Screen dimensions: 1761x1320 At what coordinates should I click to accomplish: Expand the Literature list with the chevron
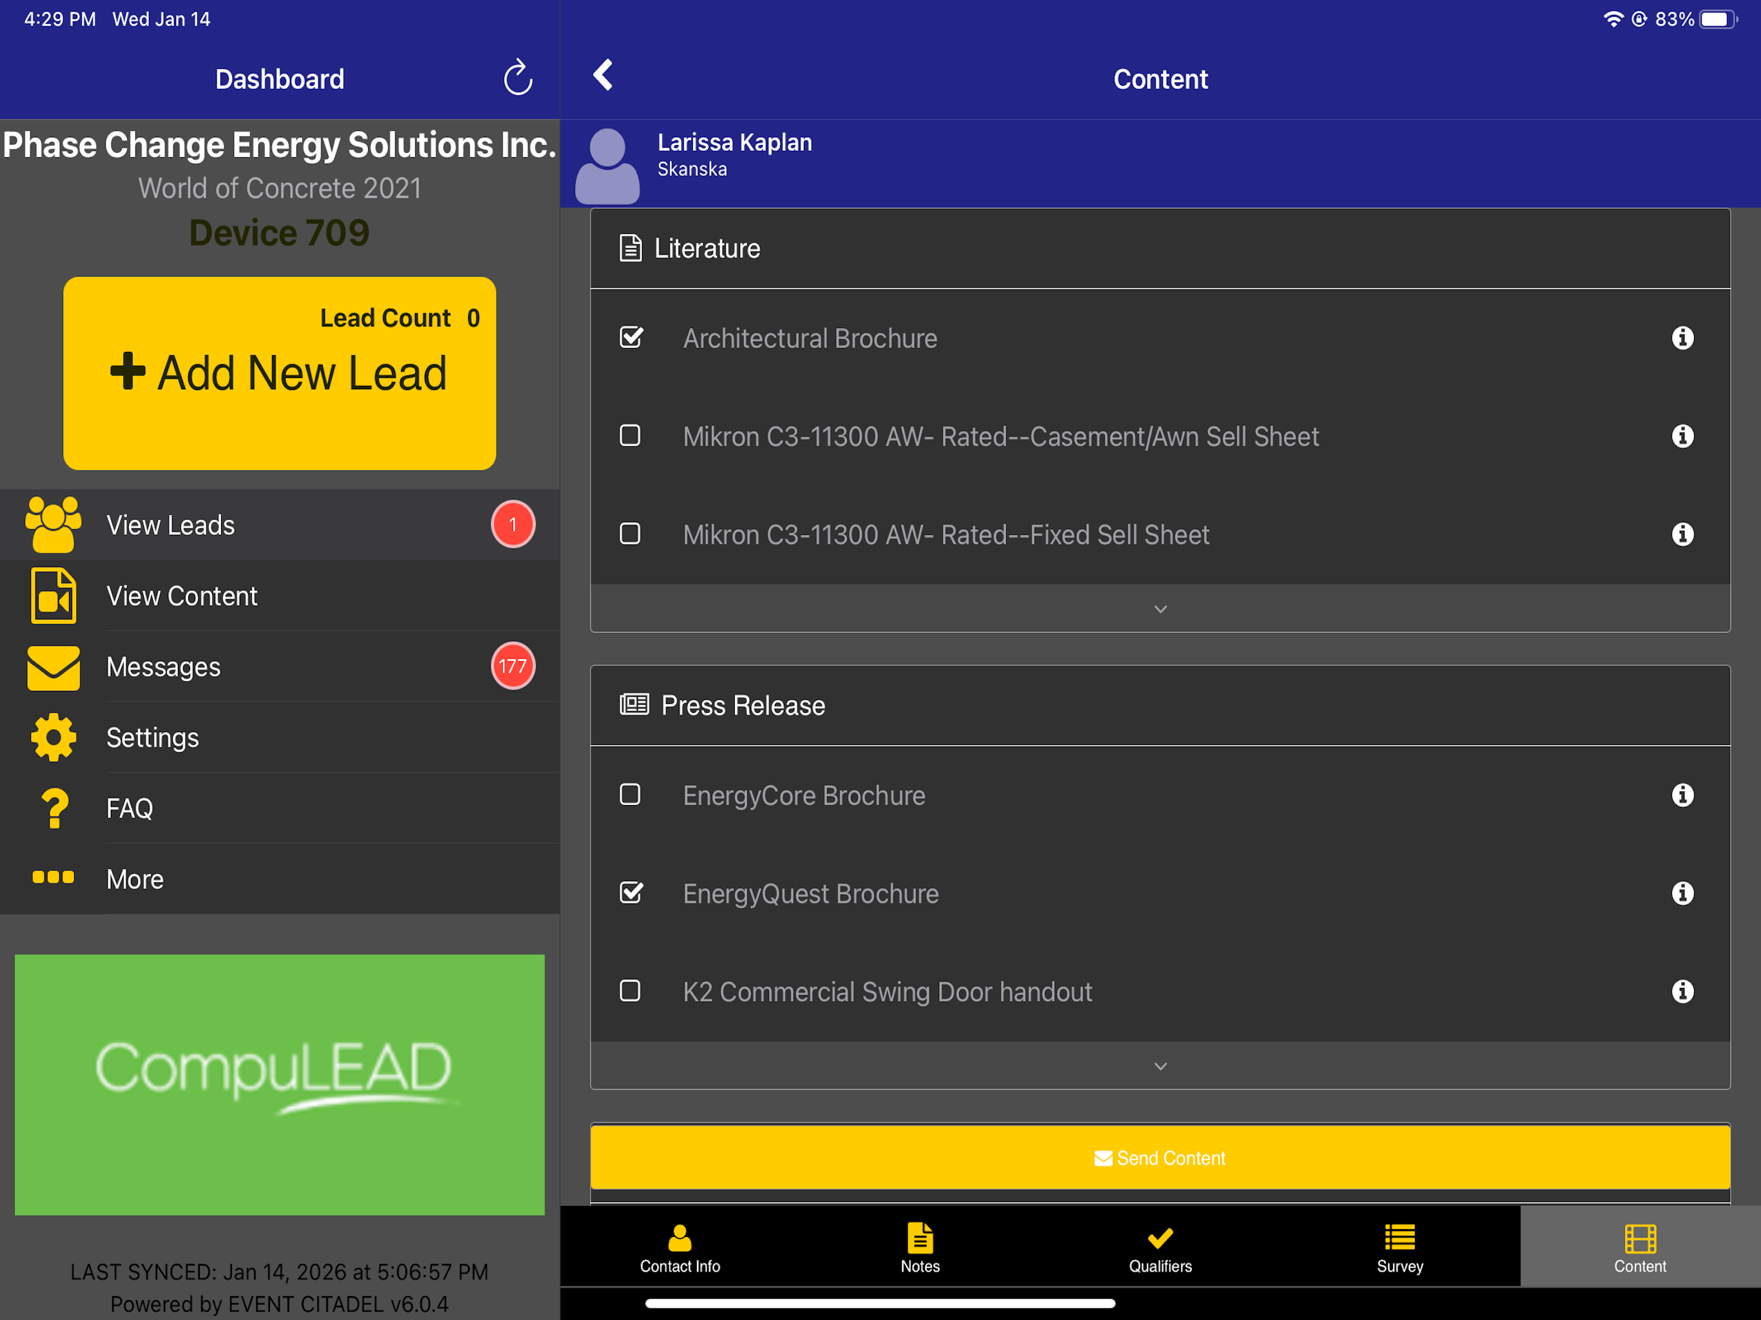tap(1161, 609)
